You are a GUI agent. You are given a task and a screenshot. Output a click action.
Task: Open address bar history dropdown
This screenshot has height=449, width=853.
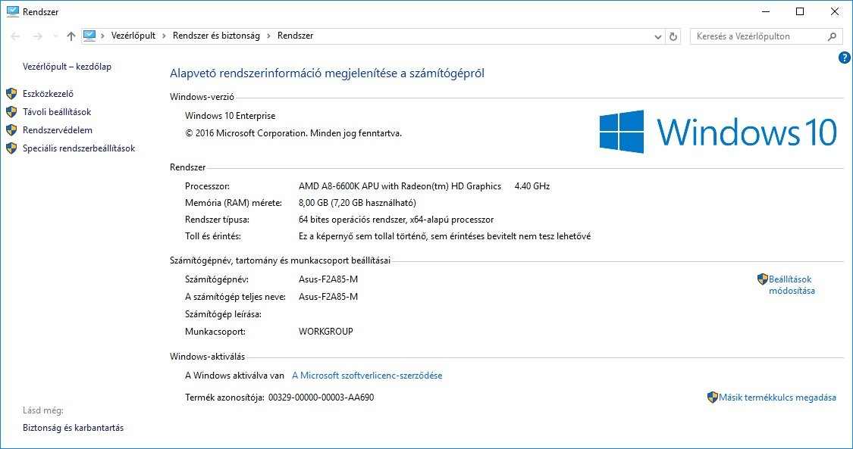pos(658,36)
